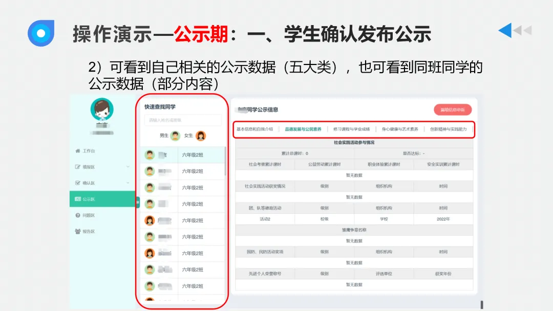
Task: Select the 公示区 sidebar icon
Action: point(78,199)
